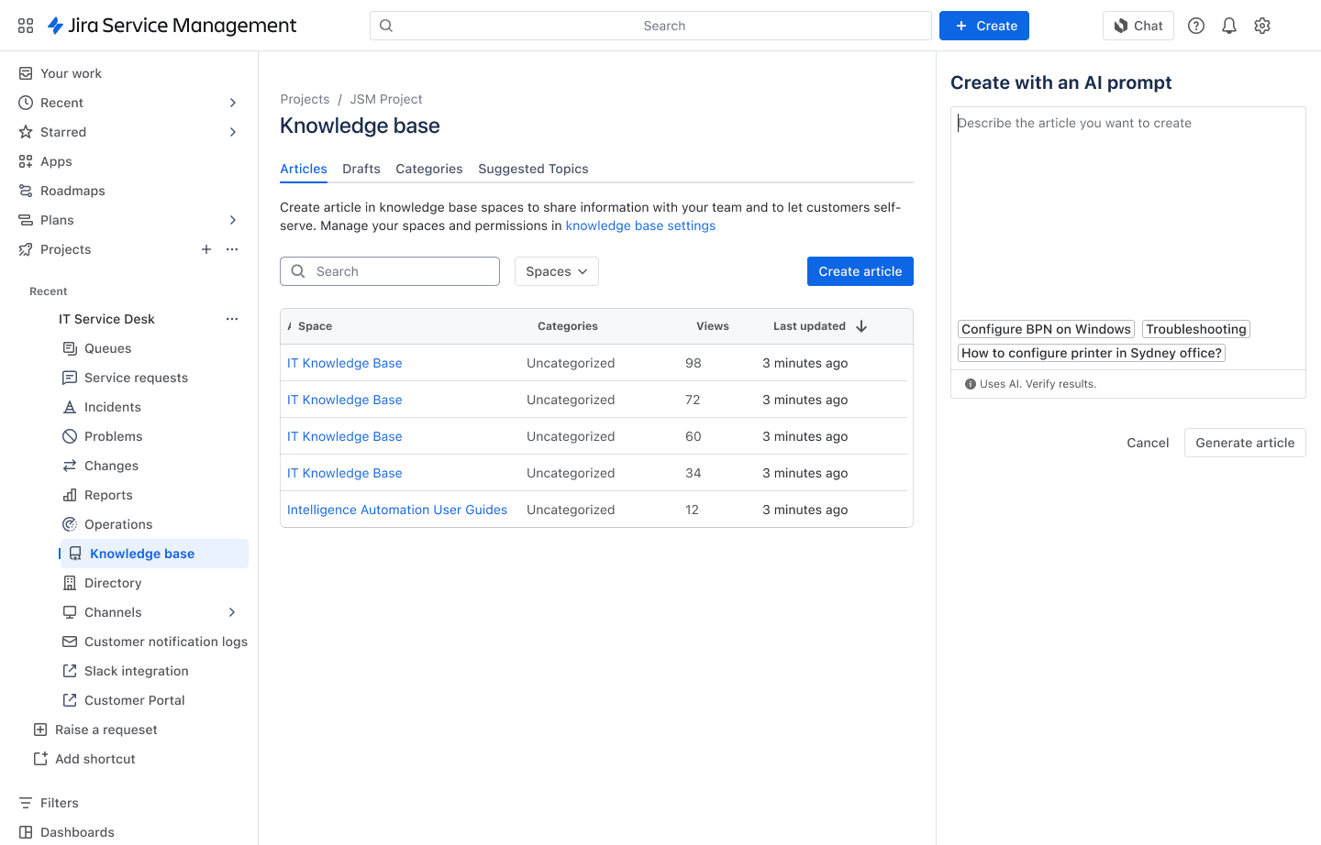
Task: Open Service requests in the sidebar
Action: coord(136,378)
